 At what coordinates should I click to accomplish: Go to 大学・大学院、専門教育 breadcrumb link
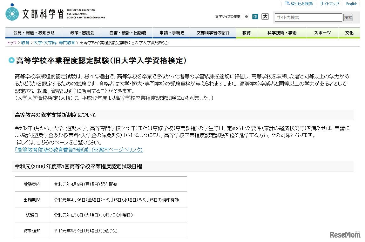[54, 43]
